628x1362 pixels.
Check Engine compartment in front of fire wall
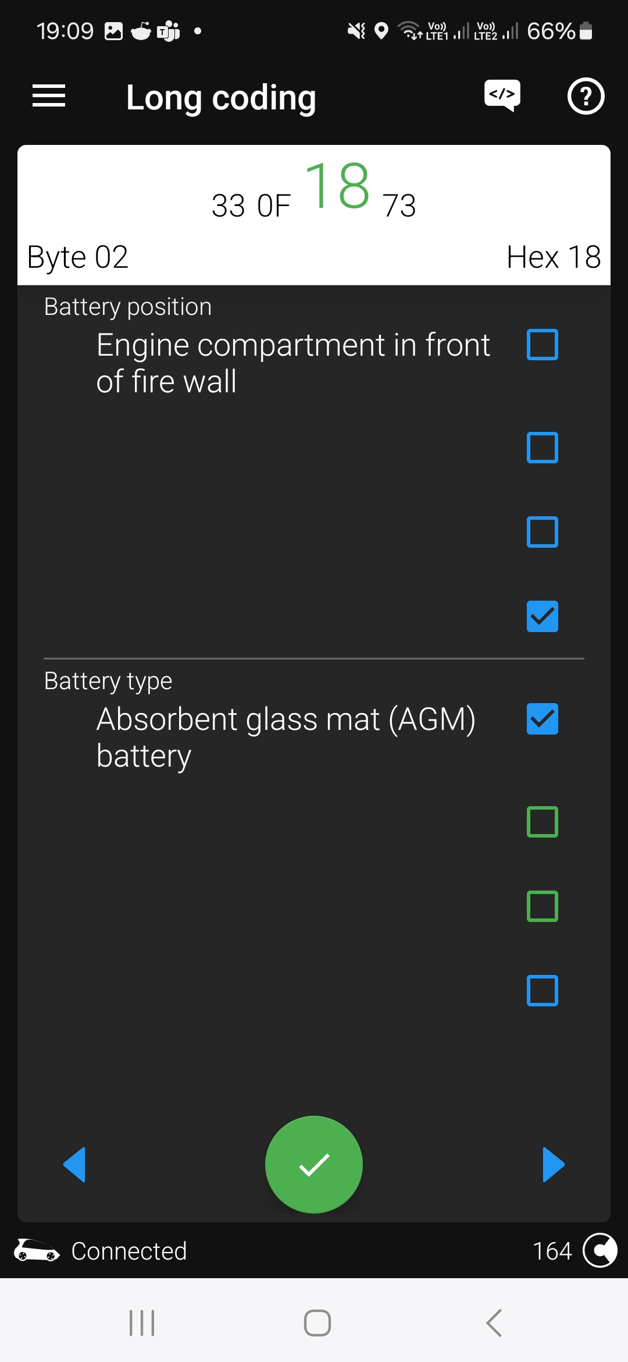click(x=542, y=345)
